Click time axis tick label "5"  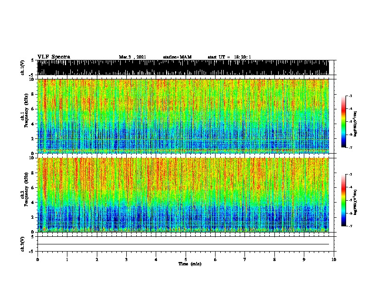point(186,260)
